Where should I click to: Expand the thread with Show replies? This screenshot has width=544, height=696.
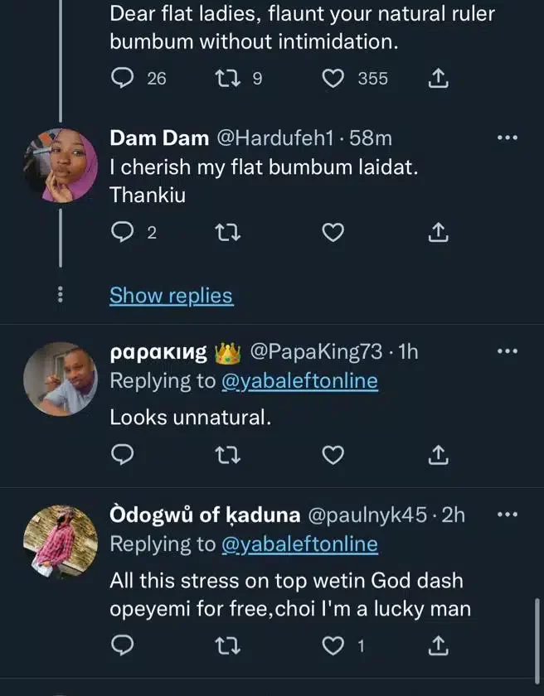pyautogui.click(x=171, y=295)
